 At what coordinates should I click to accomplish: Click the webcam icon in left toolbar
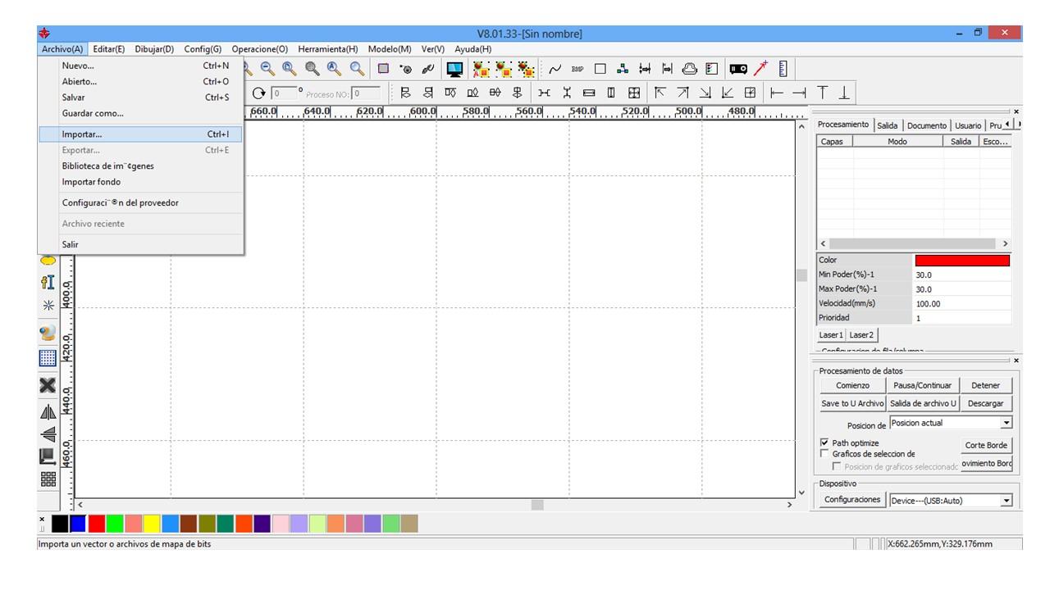pos(48,333)
